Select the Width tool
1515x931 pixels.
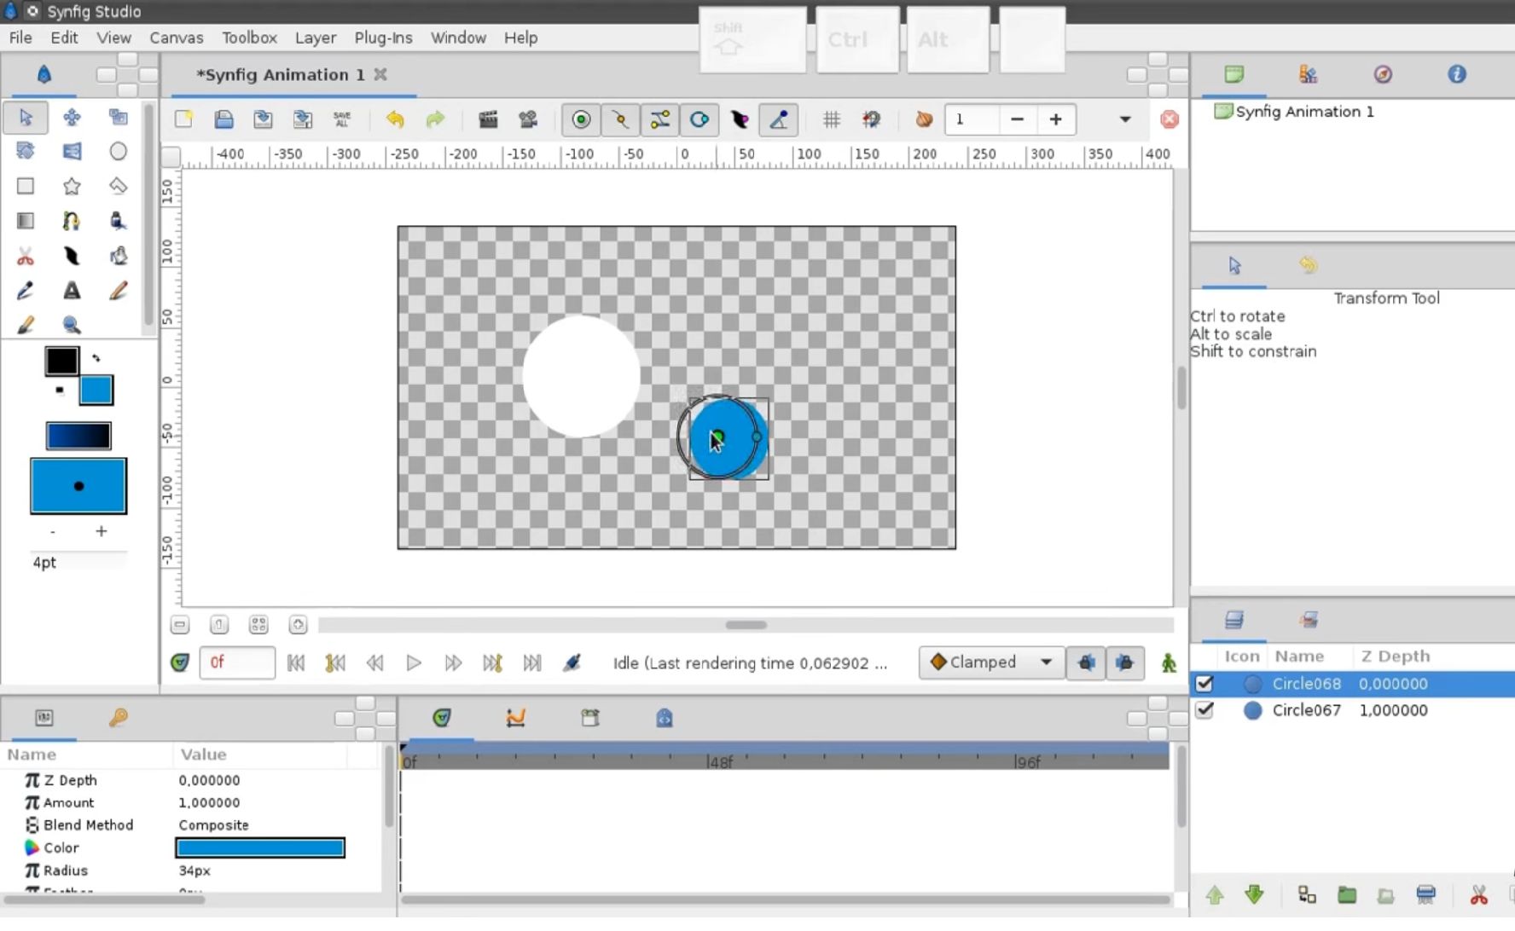(72, 256)
